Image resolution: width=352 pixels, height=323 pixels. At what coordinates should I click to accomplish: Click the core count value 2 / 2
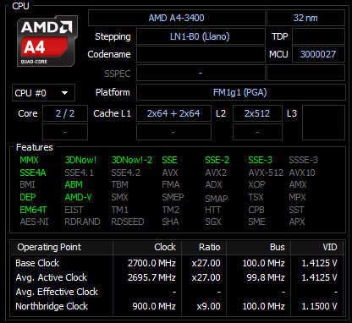tap(65, 113)
